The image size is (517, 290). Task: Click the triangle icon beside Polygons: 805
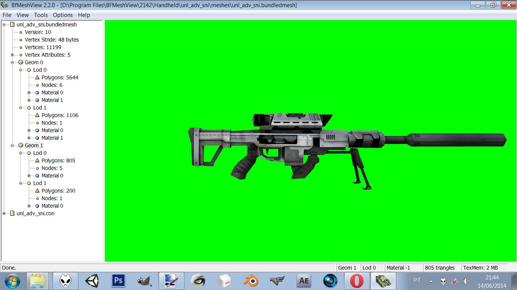click(37, 160)
